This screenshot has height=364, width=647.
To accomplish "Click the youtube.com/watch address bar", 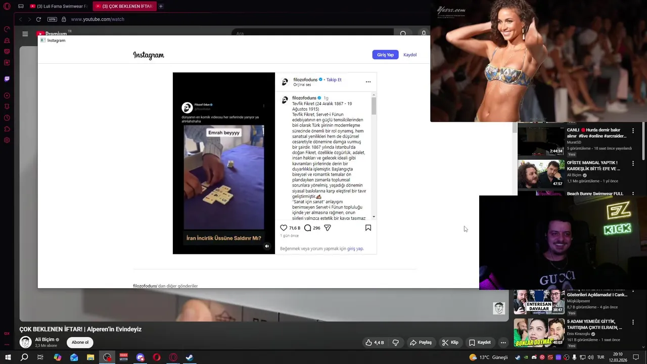I will pyautogui.click(x=98, y=19).
